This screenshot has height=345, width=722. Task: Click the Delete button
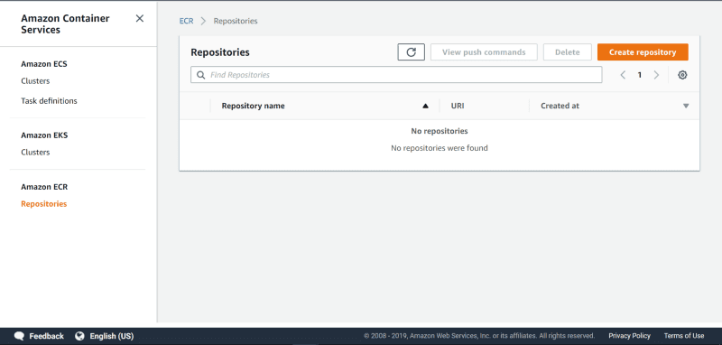[x=568, y=52]
